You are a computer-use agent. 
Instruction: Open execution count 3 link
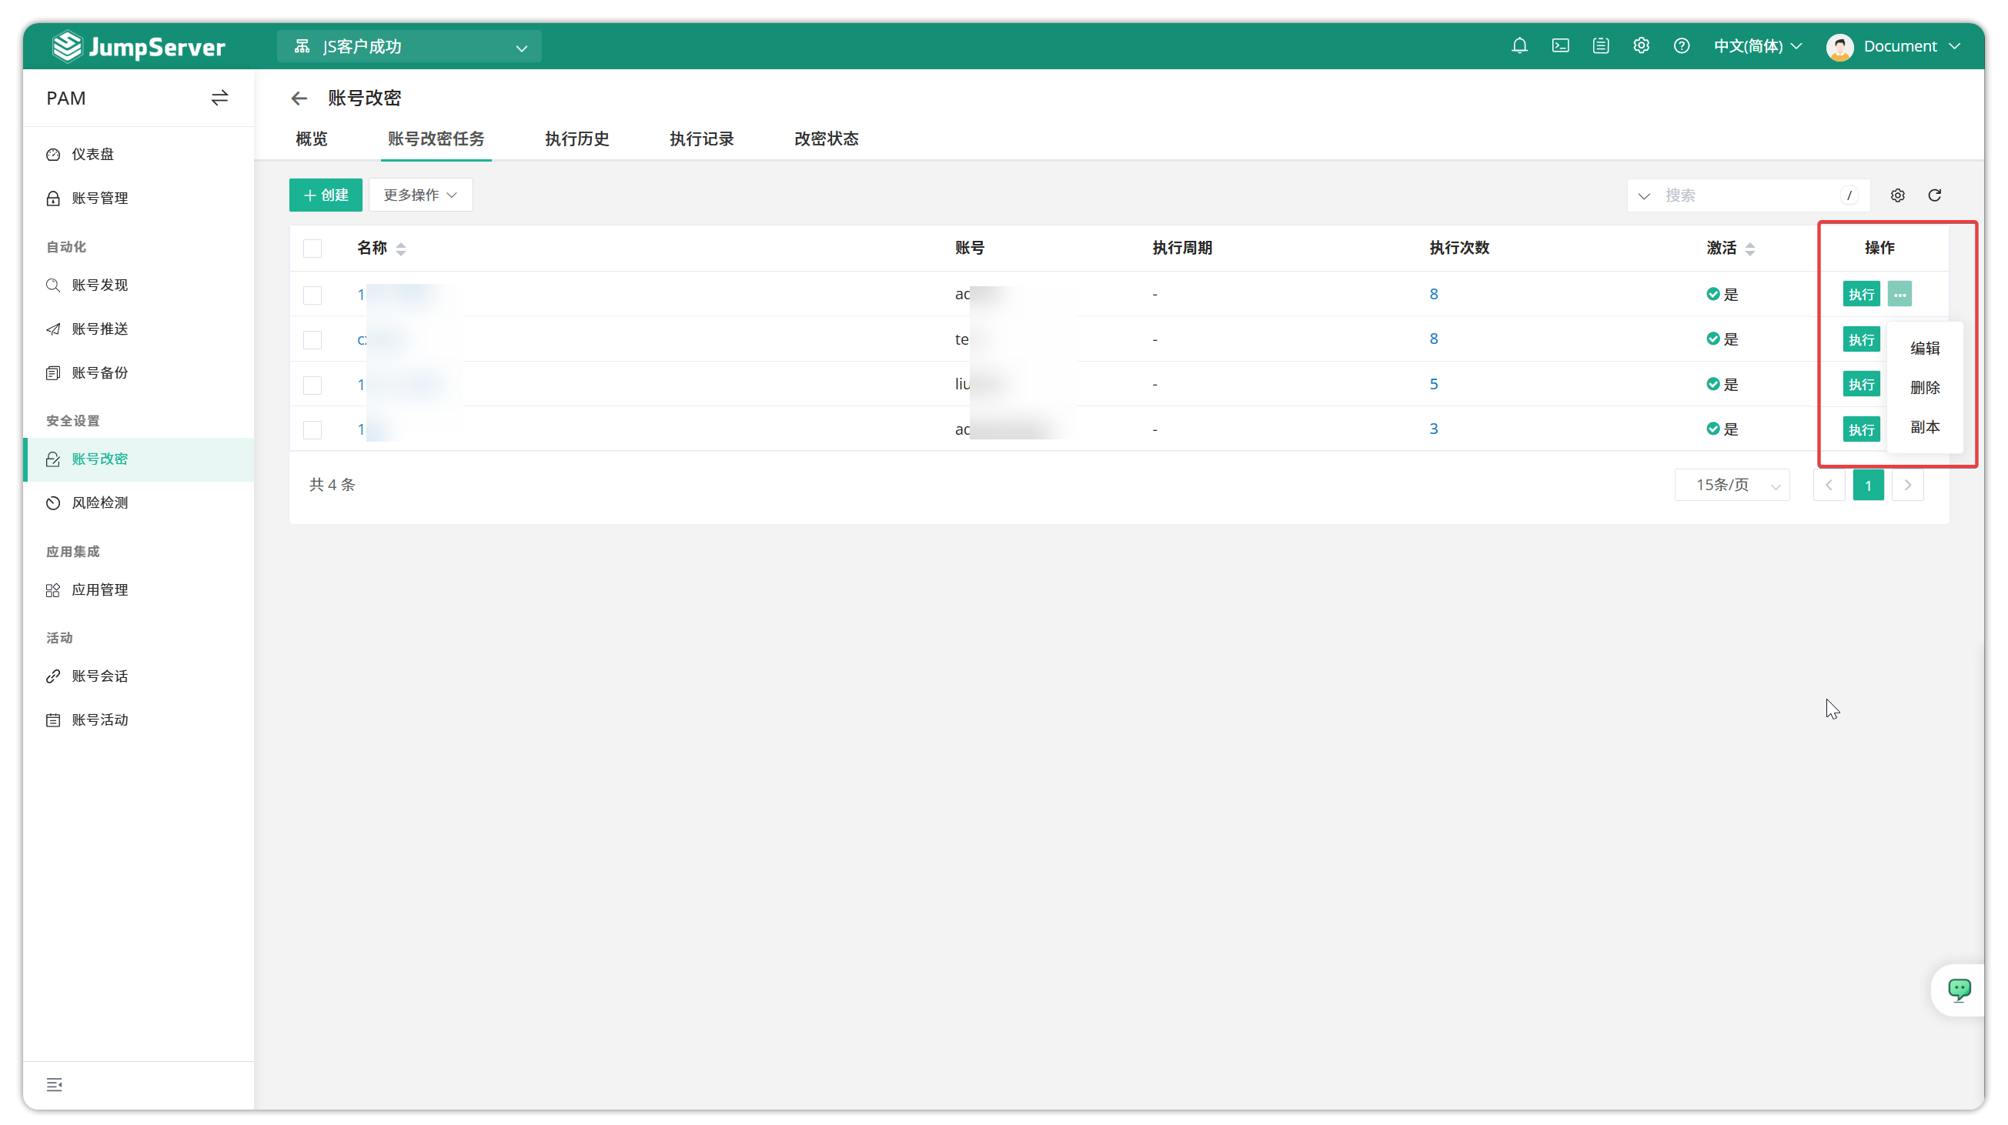(1433, 429)
